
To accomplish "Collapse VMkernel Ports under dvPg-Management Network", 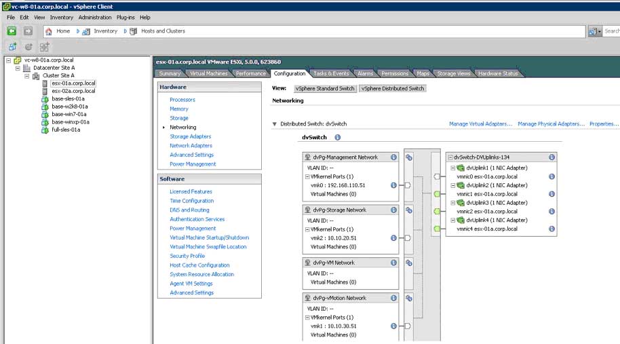I will click(307, 176).
